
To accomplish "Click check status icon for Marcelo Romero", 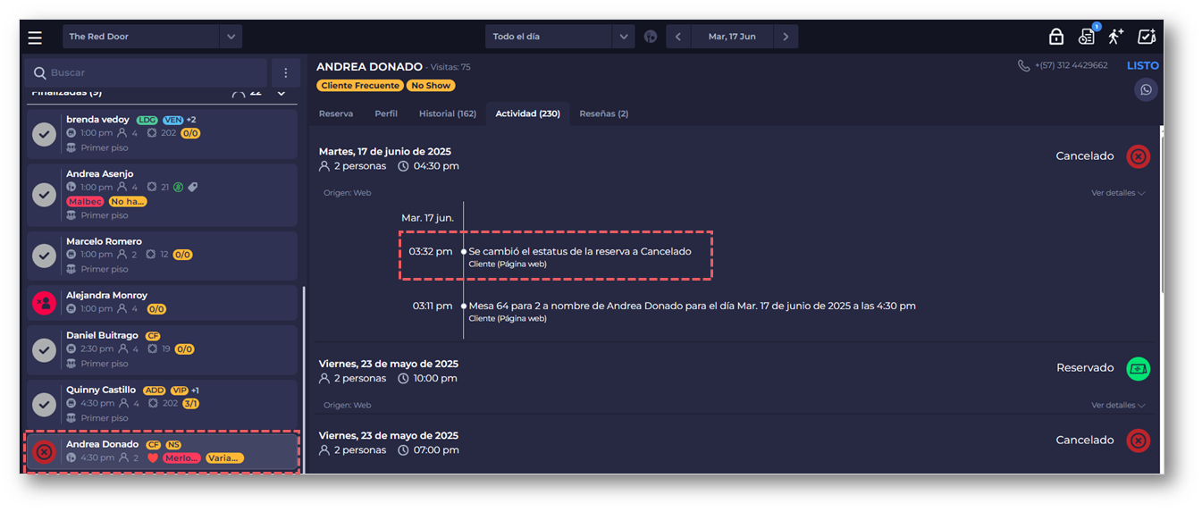I will [44, 256].
